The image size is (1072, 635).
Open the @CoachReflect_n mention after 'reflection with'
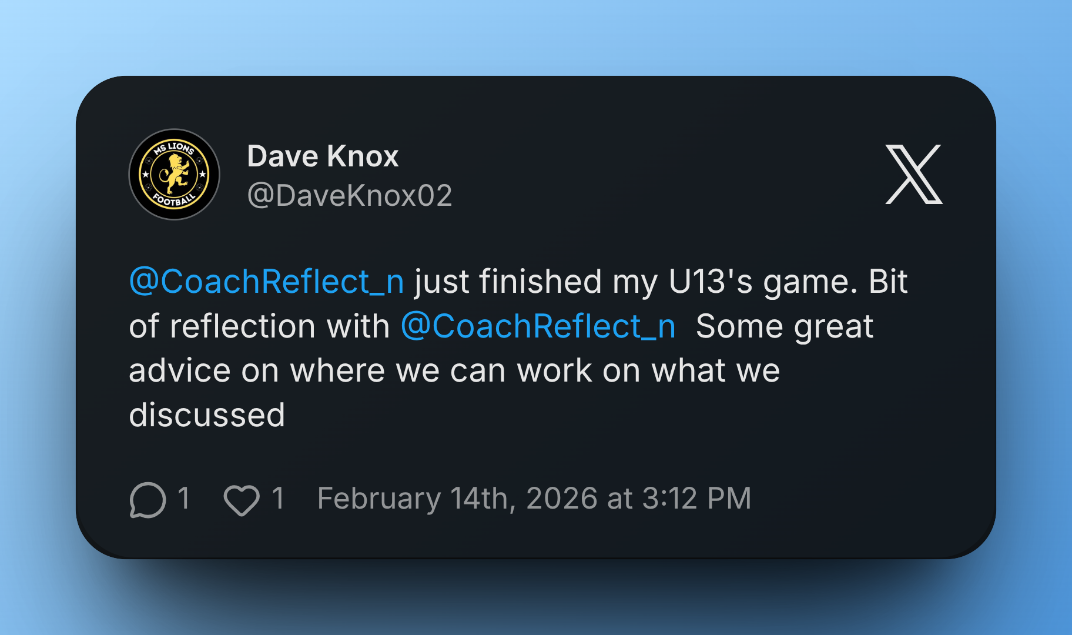(538, 326)
